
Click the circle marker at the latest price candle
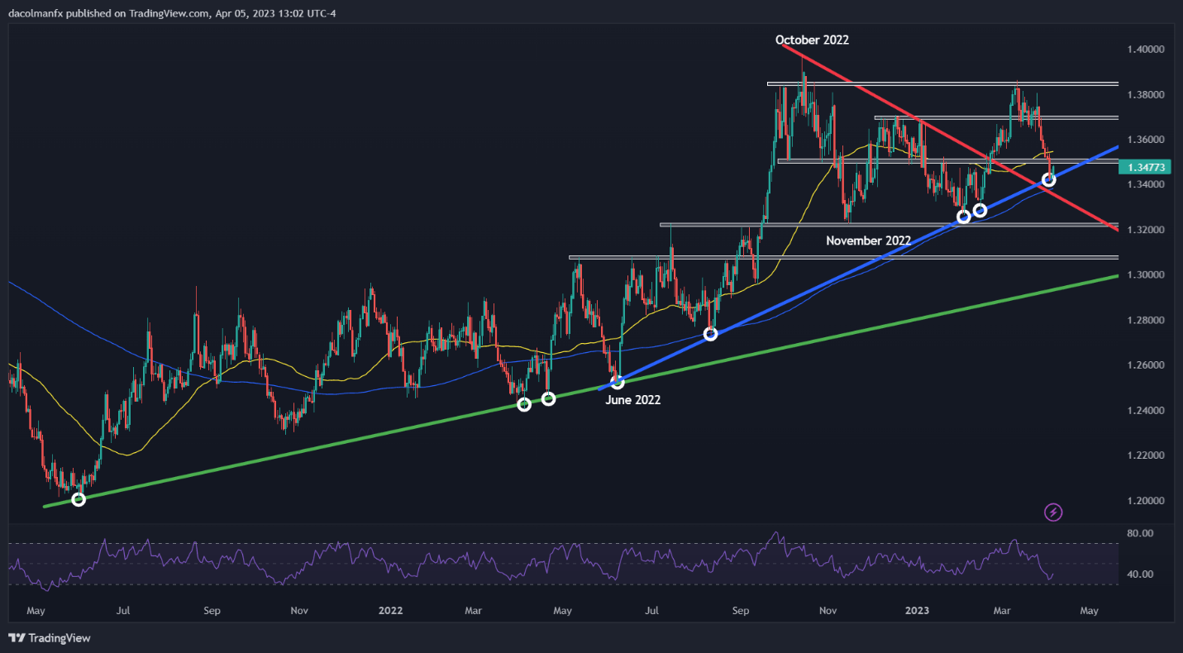point(1049,179)
